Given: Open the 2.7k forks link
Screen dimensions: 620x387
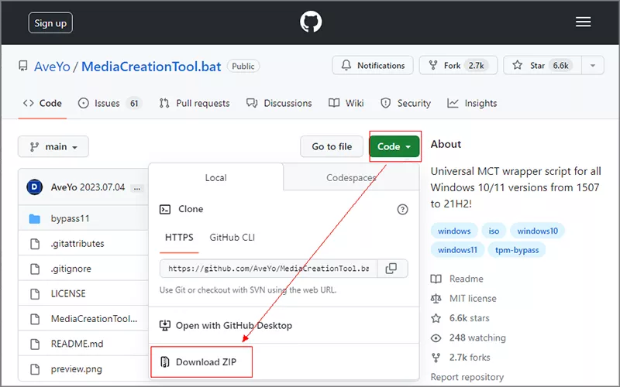Looking at the screenshot, I should tap(460, 358).
